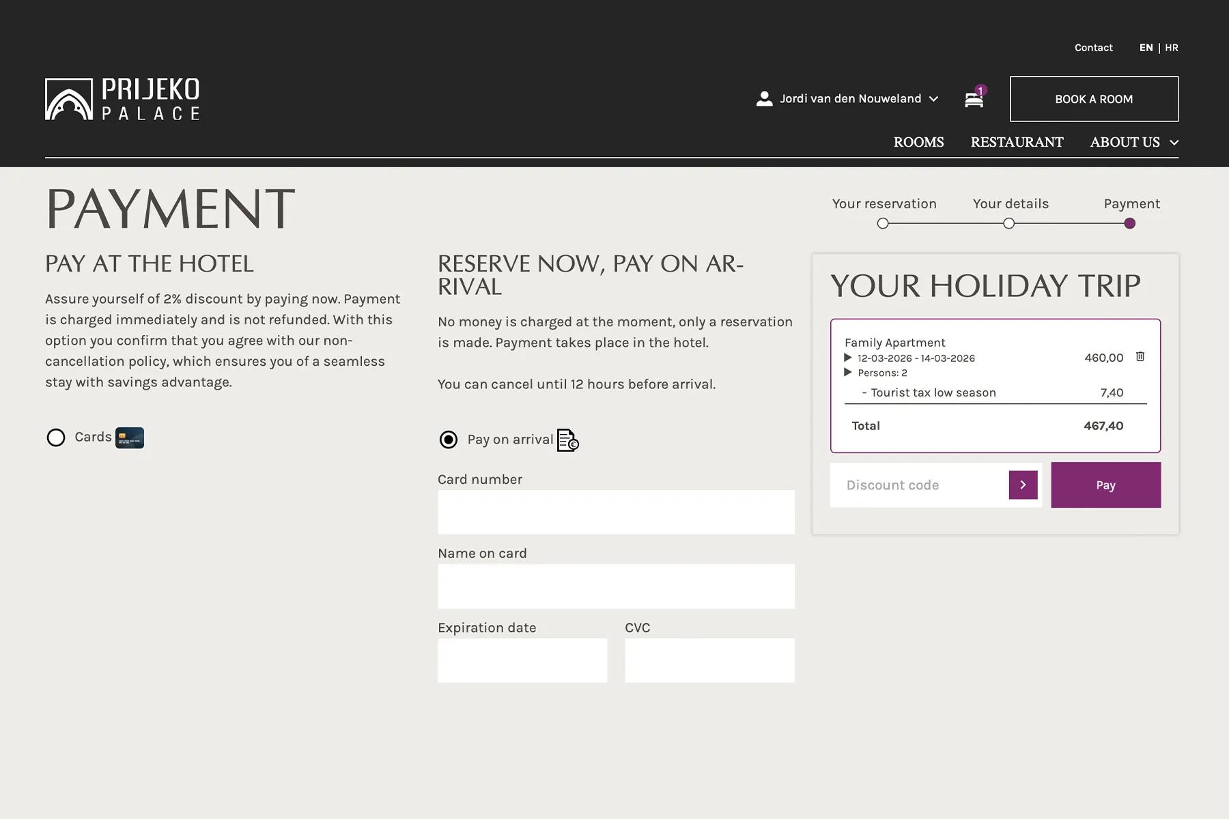This screenshot has height=819, width=1229.
Task: Switch language to HR
Action: tap(1172, 48)
